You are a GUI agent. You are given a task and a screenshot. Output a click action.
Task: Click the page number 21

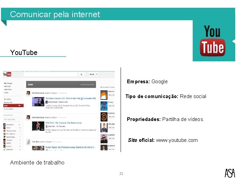(x=122, y=174)
